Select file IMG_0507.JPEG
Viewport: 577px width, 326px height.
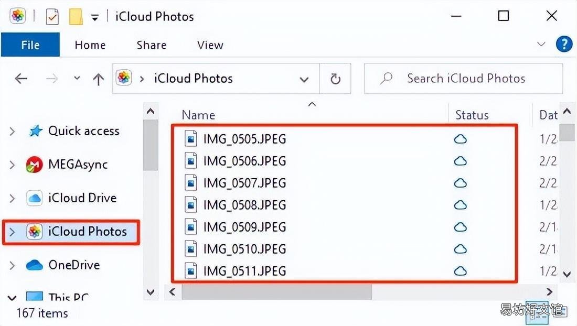pos(245,183)
